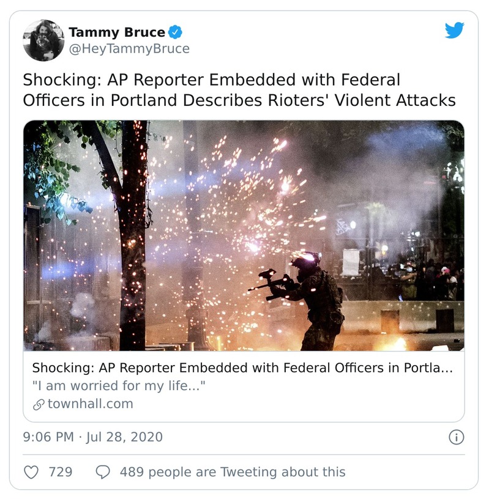The height and width of the screenshot is (502, 489).
Task: View the embedded protest photo
Action: [x=244, y=238]
